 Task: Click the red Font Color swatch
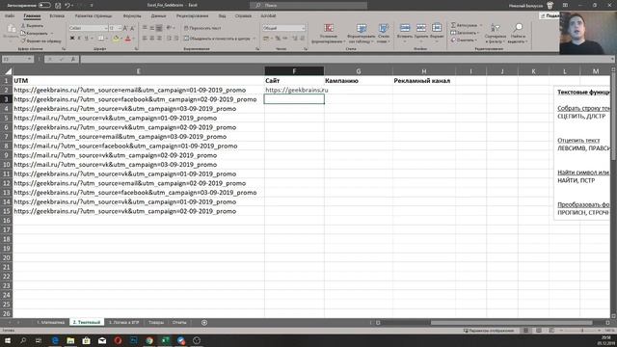tap(128, 39)
